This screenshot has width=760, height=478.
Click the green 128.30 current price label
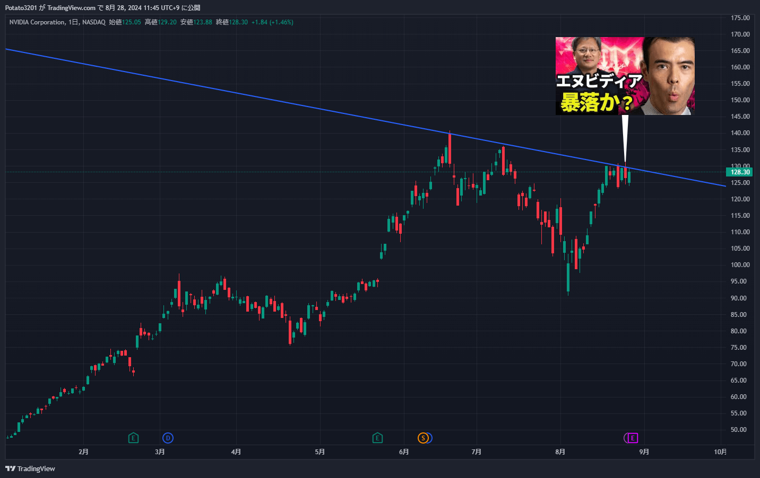[739, 172]
